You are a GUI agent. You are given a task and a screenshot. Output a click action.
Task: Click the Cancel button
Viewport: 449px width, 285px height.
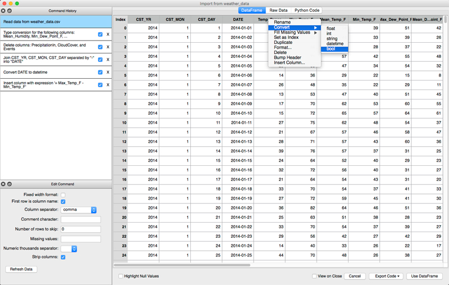click(x=355, y=276)
